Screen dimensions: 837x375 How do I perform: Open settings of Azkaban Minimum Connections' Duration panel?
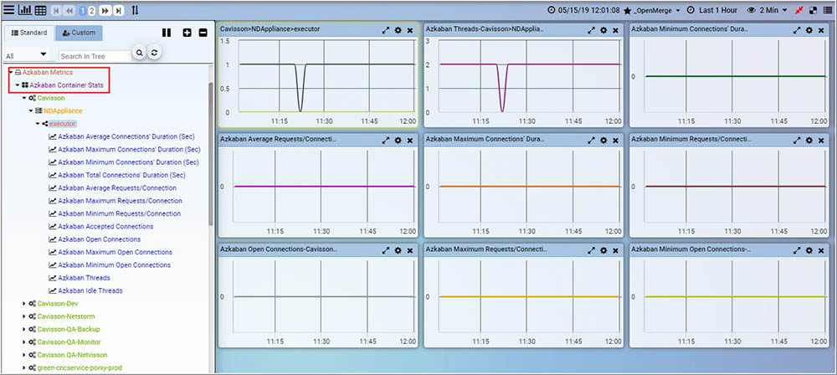[x=809, y=30]
